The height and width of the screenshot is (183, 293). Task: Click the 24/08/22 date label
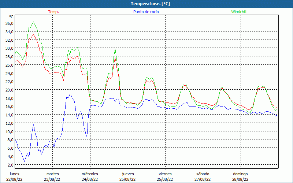click(90, 179)
